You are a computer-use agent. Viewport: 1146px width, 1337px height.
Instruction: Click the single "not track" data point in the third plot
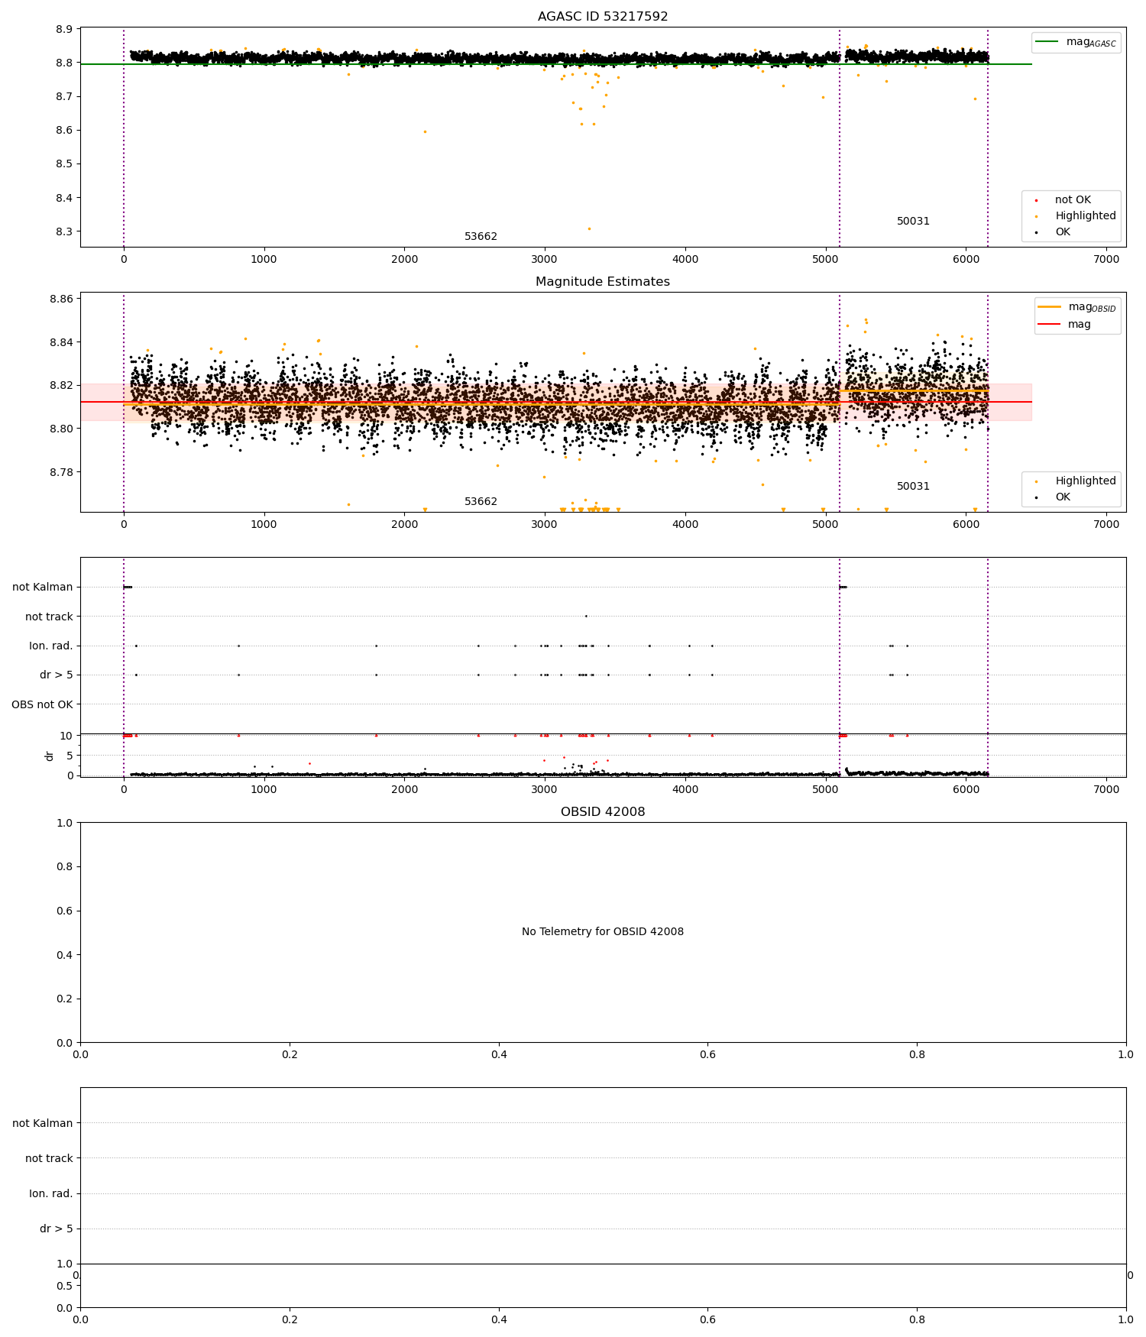pyautogui.click(x=586, y=616)
